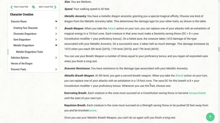Collapse the Draconic Races section chevron
This screenshot has width=220, height=123.
tap(56, 21)
